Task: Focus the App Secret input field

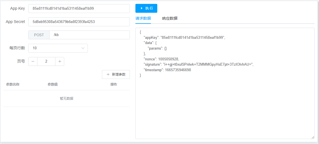Action: (x=79, y=22)
